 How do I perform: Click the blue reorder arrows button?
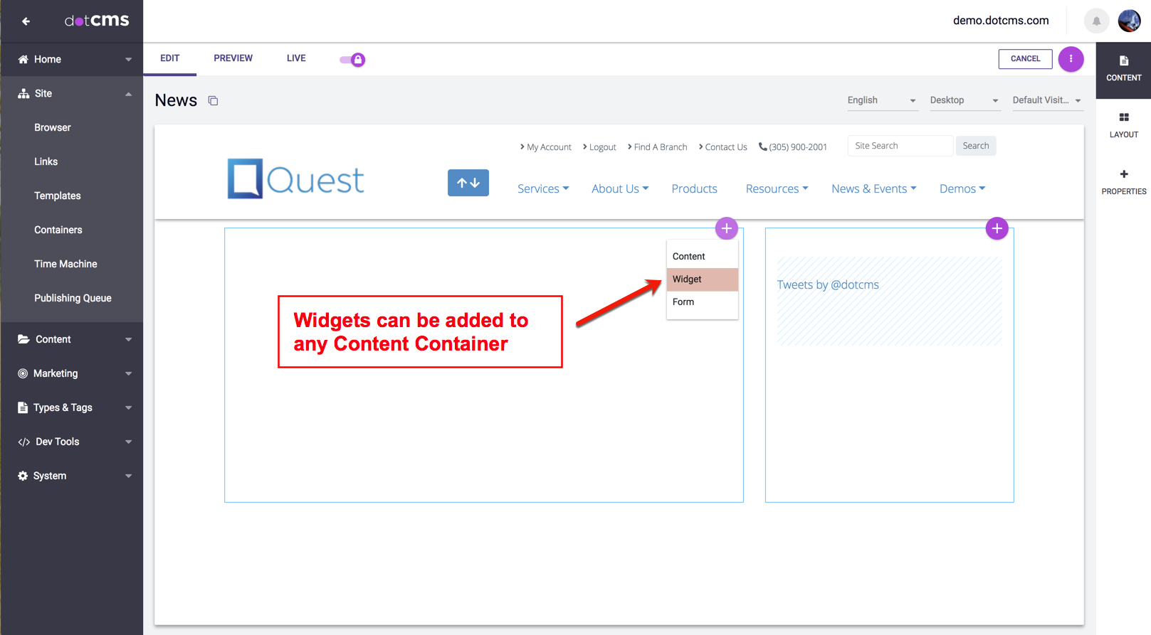[468, 183]
